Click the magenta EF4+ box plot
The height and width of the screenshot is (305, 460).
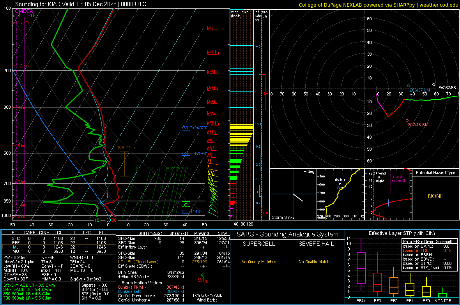point(361,265)
